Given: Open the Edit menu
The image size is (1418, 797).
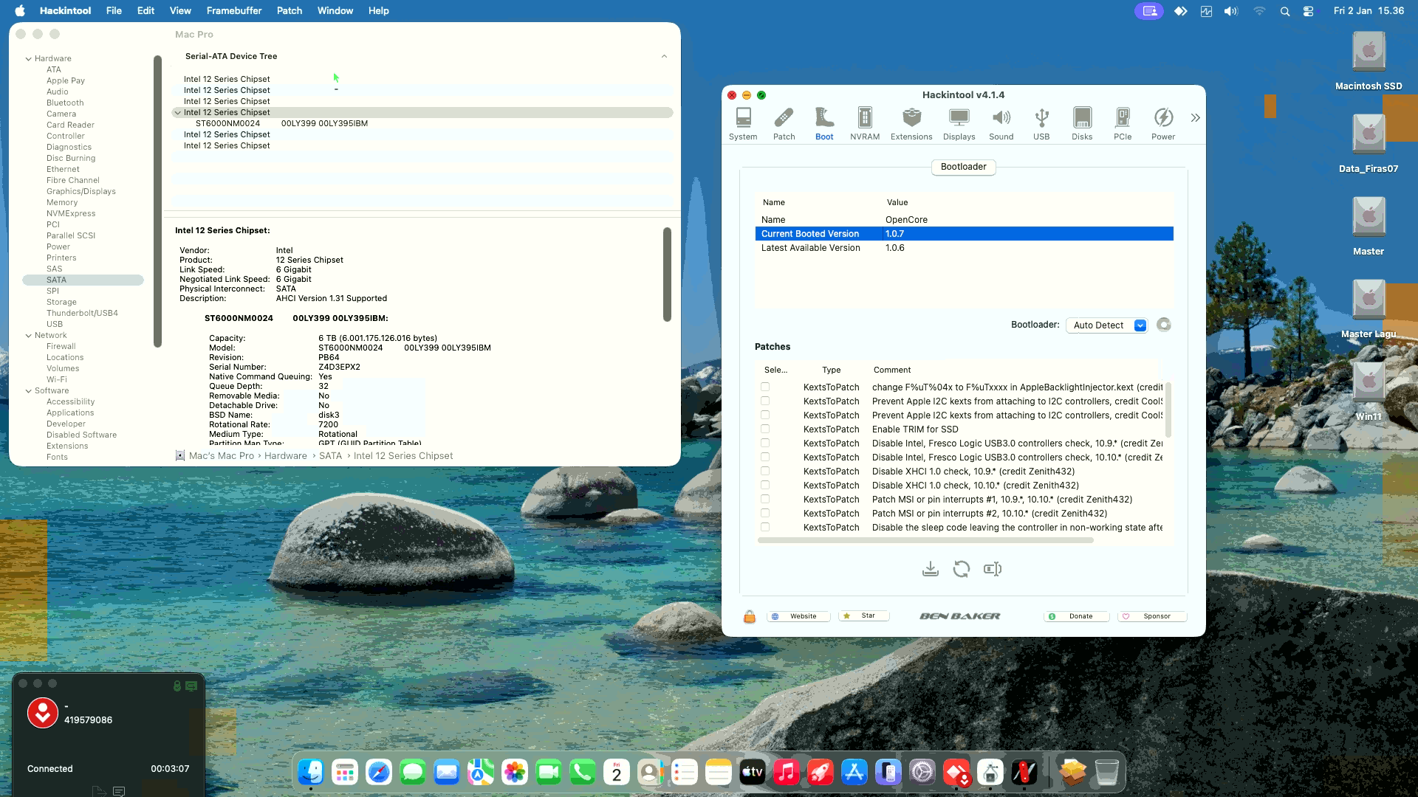Looking at the screenshot, I should 145,11.
